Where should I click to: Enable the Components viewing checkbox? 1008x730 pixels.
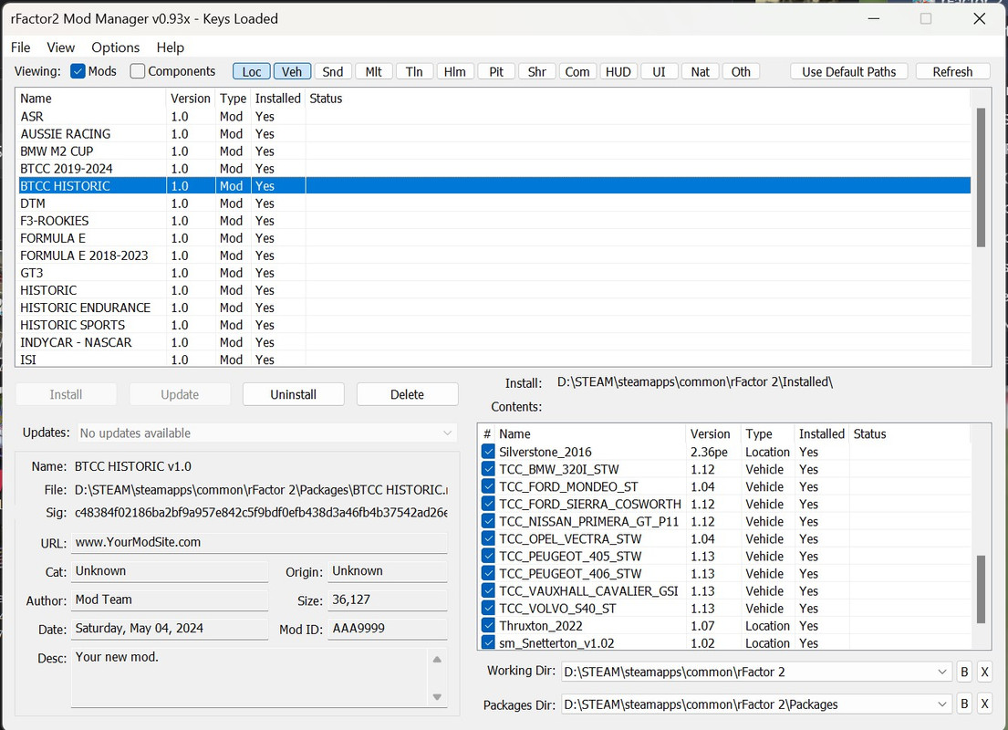pos(137,71)
